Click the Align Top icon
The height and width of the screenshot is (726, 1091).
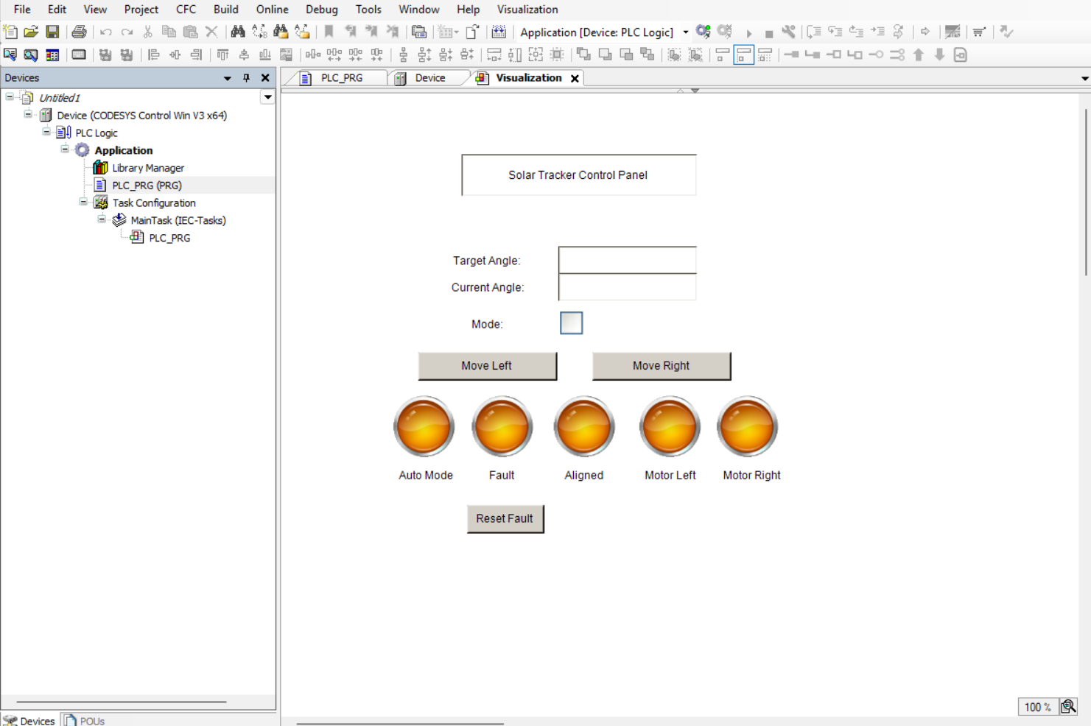coord(222,54)
